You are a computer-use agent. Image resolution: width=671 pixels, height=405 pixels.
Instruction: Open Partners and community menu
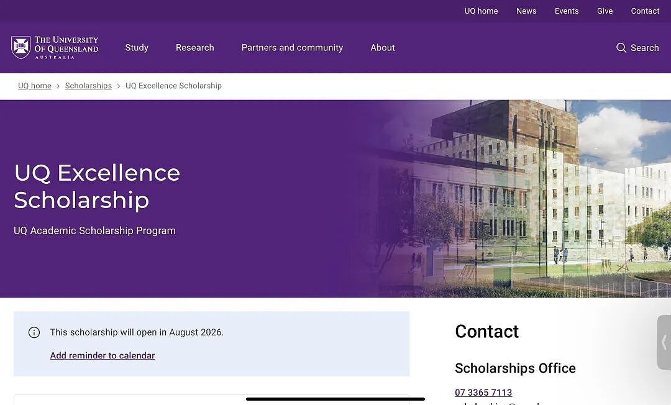click(x=292, y=47)
